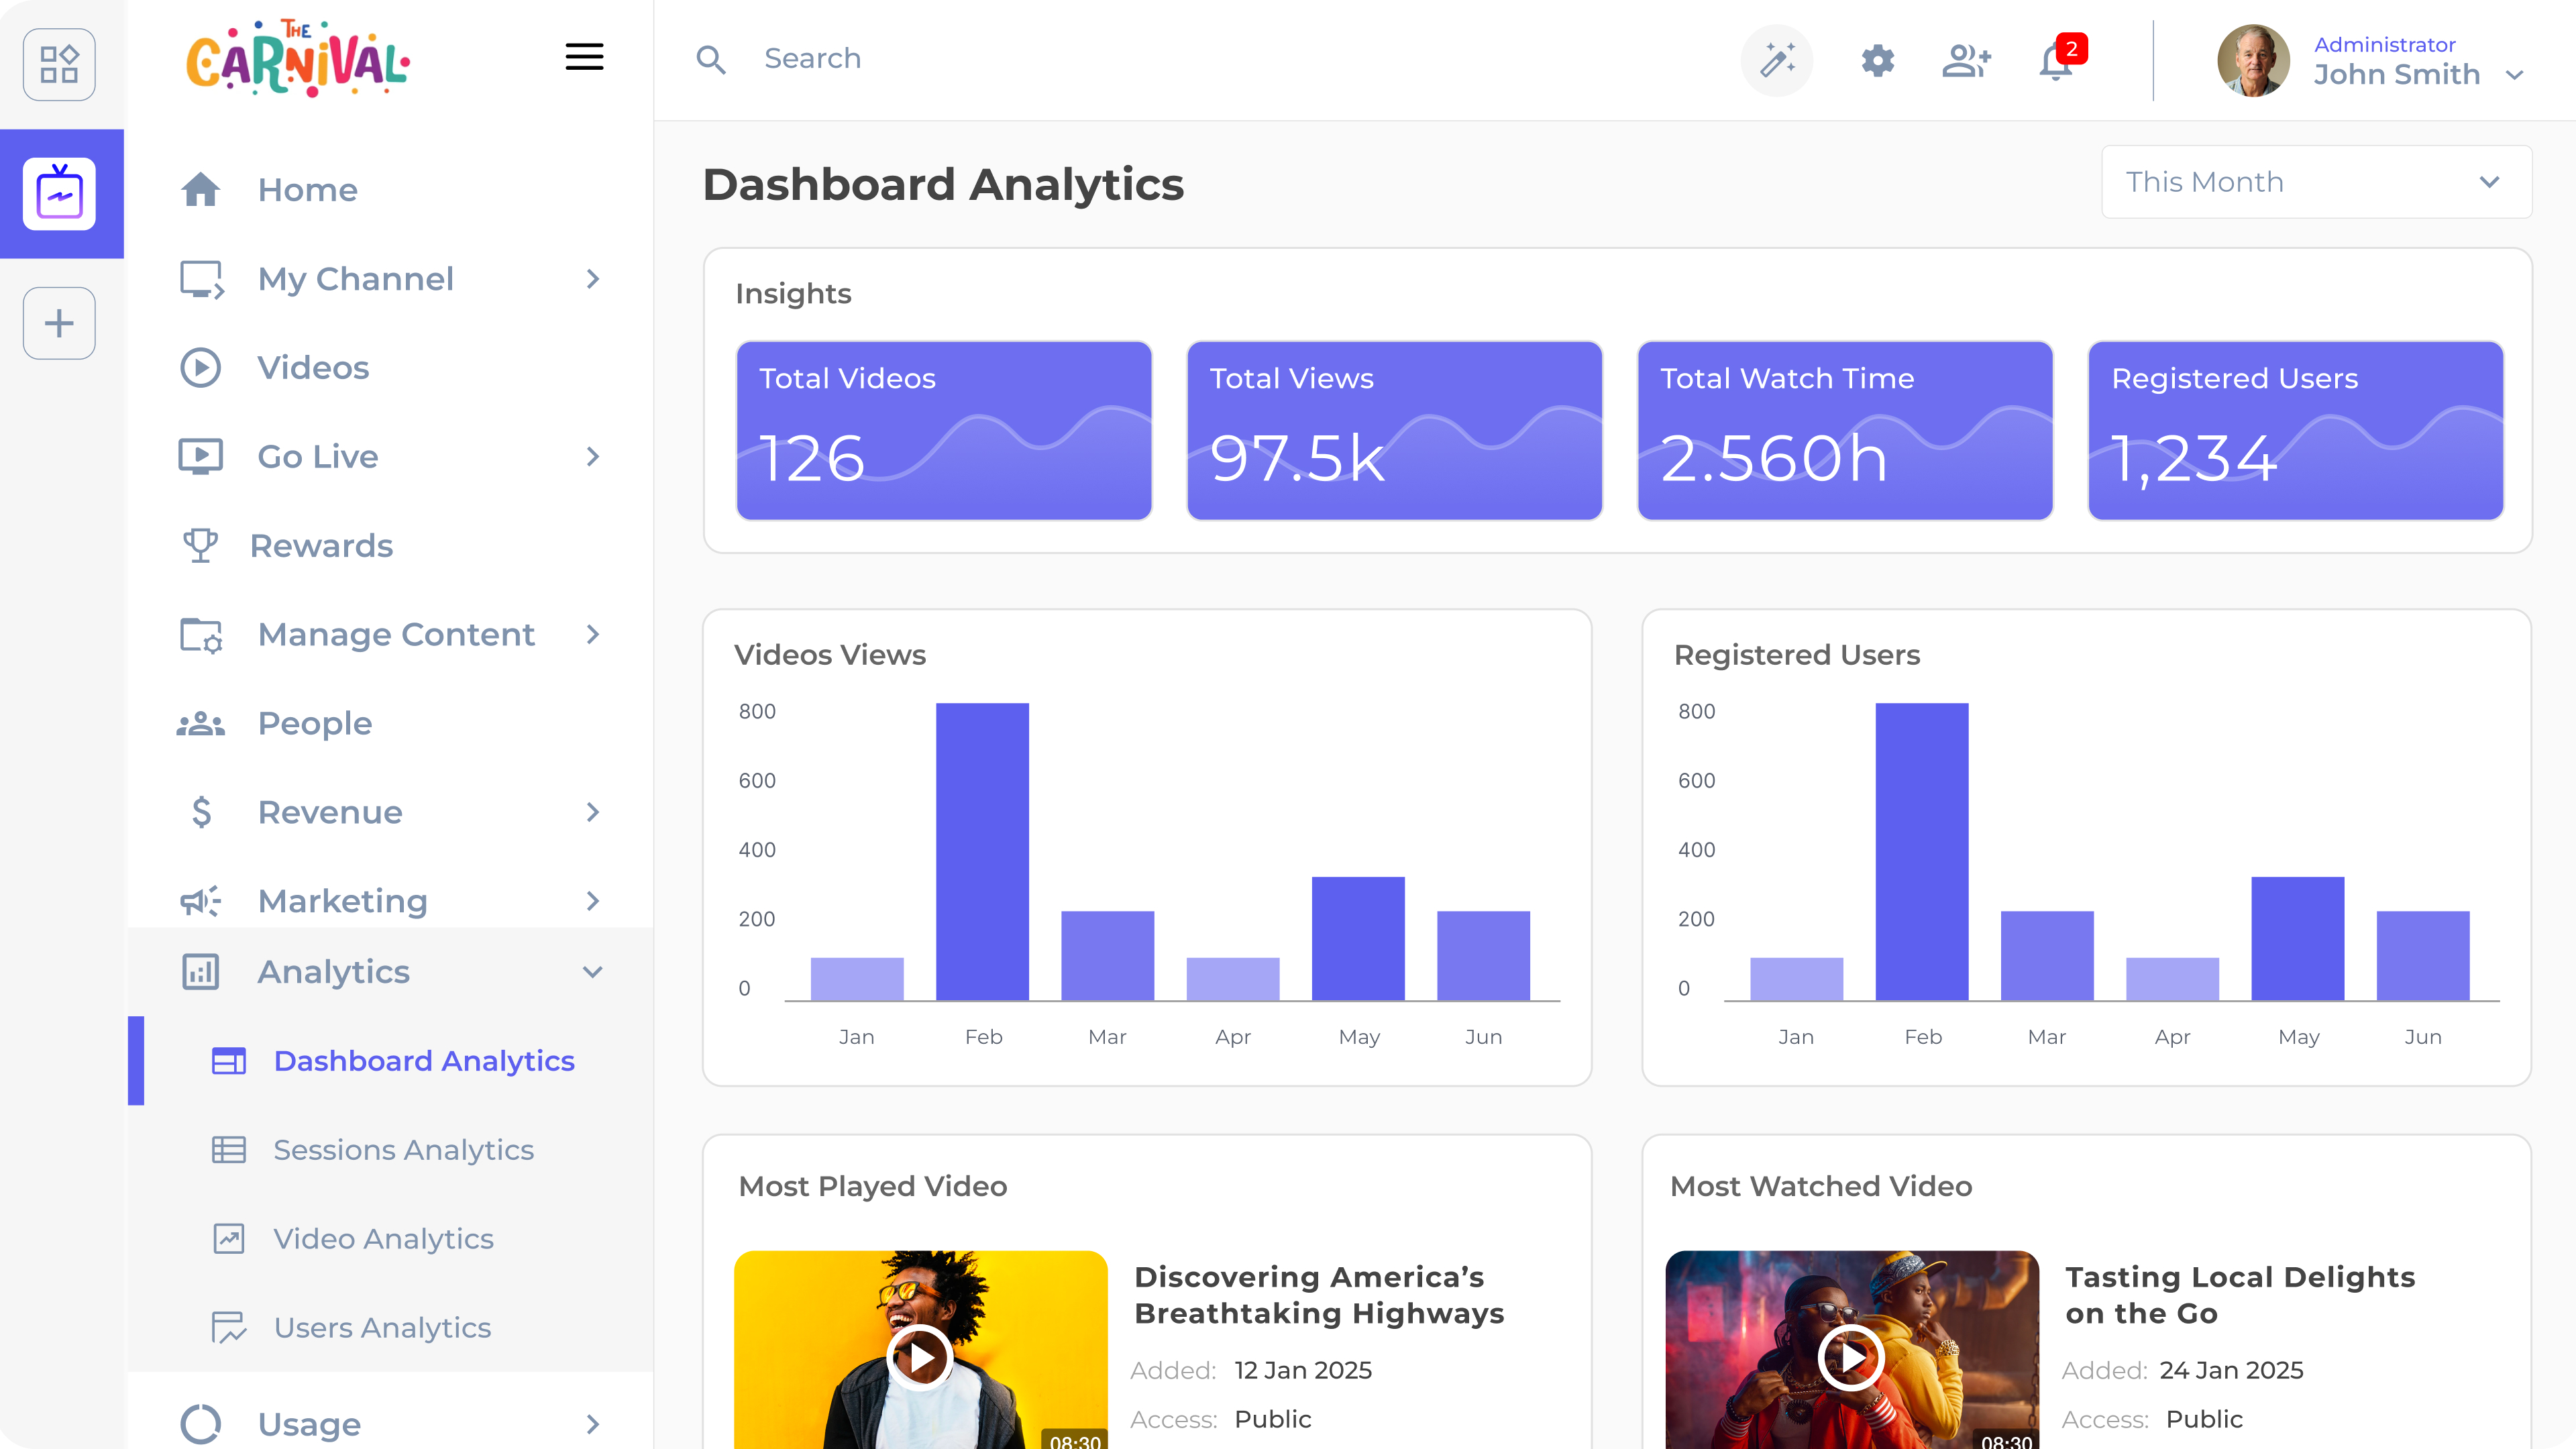Open settings via the gear icon
This screenshot has height=1449, width=2576.
click(x=1877, y=60)
